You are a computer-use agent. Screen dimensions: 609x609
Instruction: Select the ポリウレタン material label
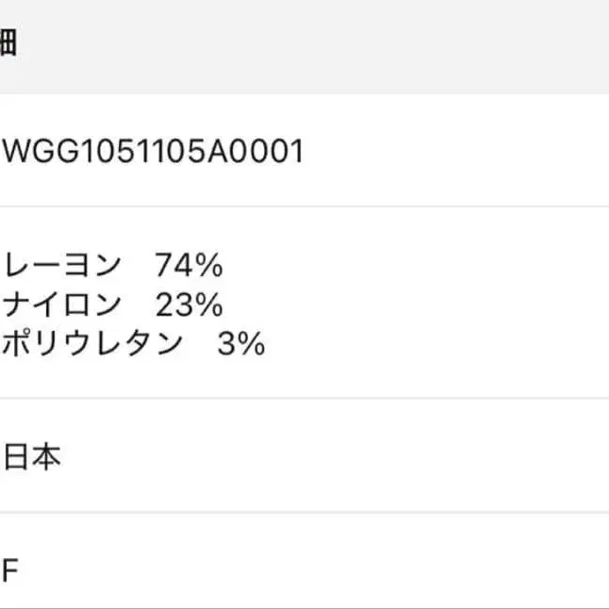click(x=91, y=343)
